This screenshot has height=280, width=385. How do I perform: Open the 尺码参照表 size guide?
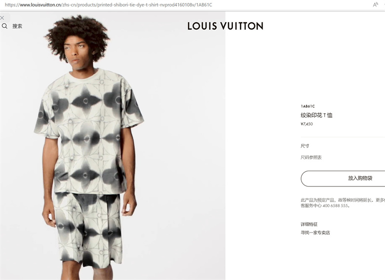point(311,157)
